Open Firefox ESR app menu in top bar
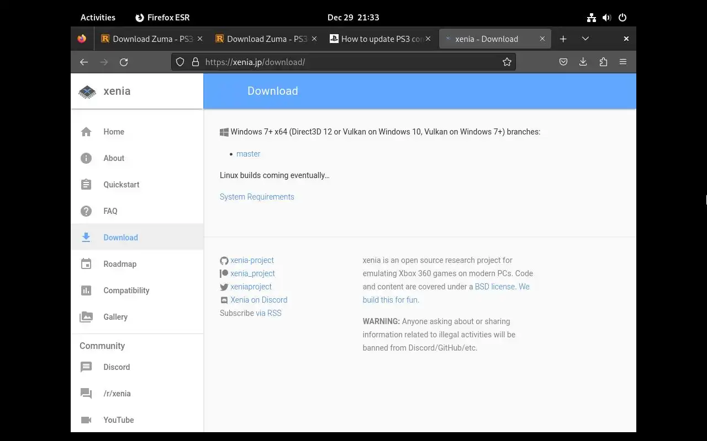707x441 pixels. point(162,18)
